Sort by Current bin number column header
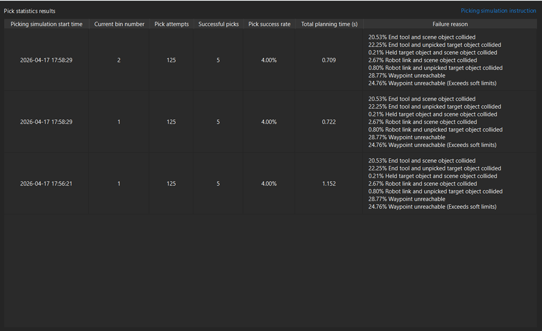Viewport: 542px width, 331px height. pos(119,24)
